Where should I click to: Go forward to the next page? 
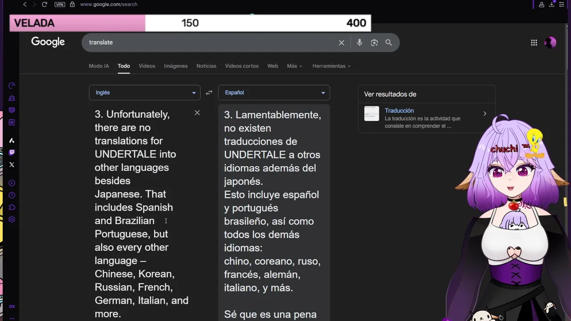34,4
